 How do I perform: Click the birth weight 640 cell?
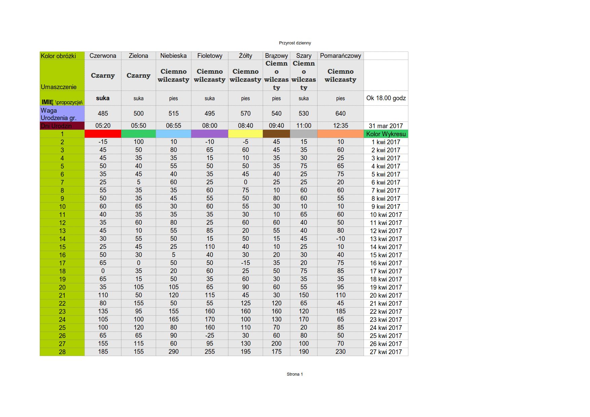(x=340, y=114)
